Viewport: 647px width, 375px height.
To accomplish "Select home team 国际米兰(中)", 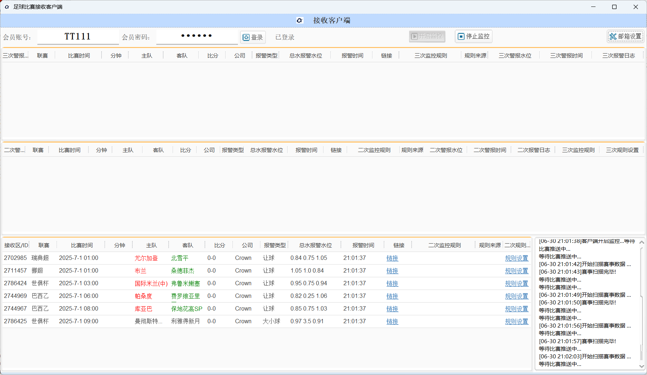I will click(x=151, y=283).
